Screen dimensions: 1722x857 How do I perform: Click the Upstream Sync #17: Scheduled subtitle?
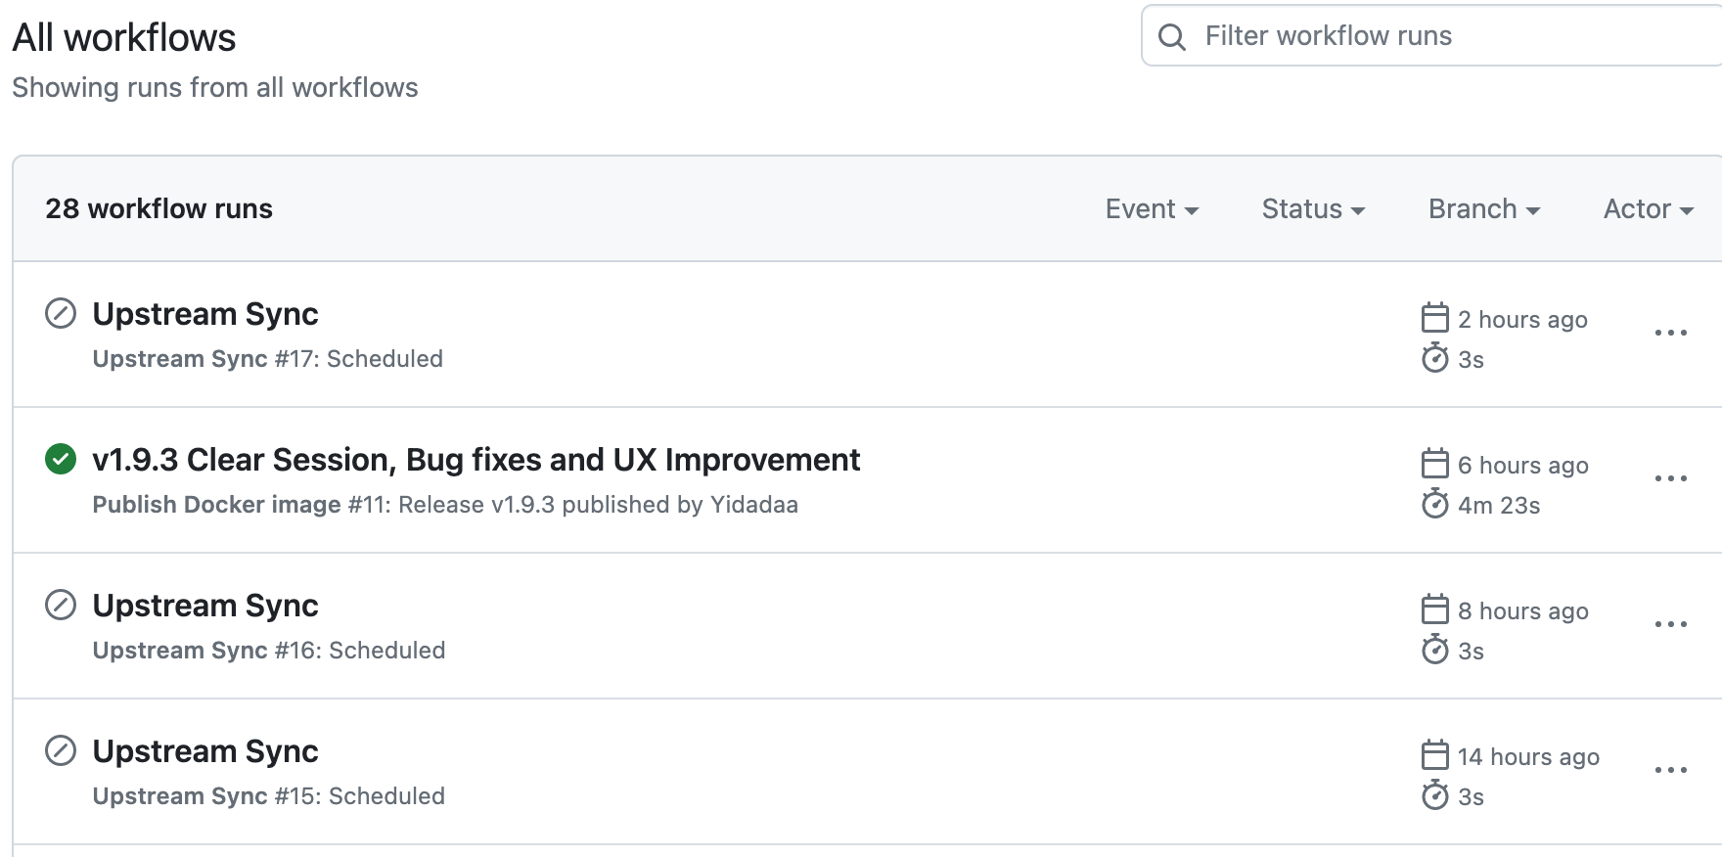click(268, 359)
